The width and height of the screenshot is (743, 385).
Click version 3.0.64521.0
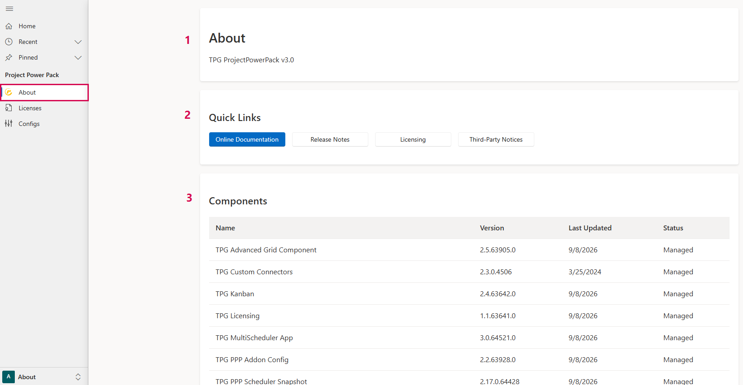(498, 338)
